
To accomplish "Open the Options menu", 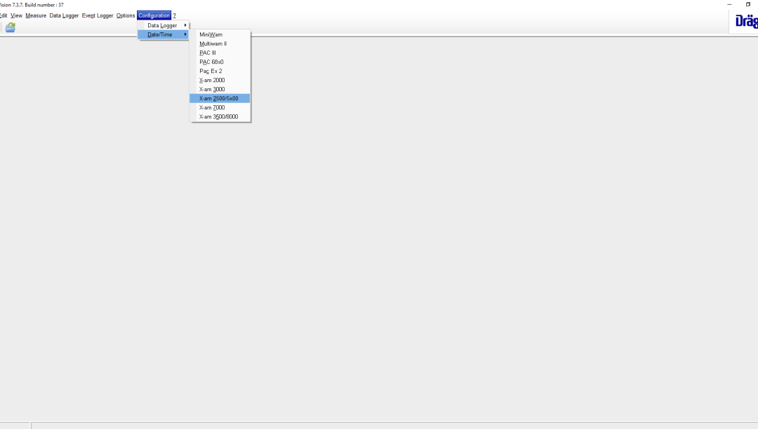I will click(126, 15).
